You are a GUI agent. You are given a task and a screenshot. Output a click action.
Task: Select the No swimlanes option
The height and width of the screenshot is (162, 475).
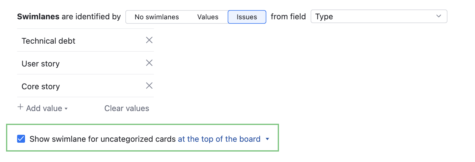click(x=157, y=17)
